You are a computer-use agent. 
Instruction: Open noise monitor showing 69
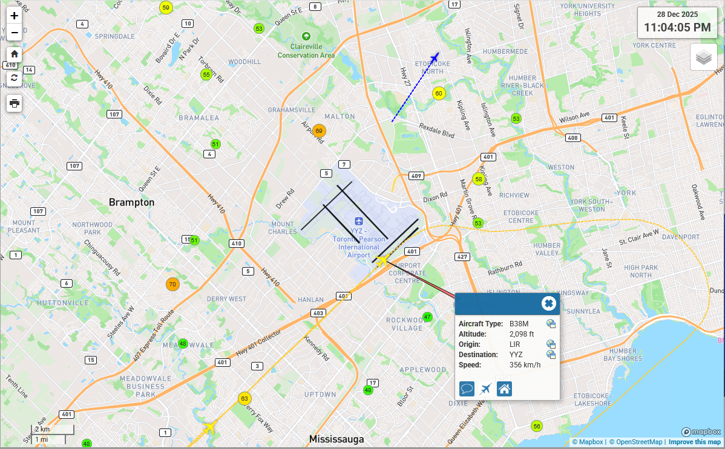point(319,131)
